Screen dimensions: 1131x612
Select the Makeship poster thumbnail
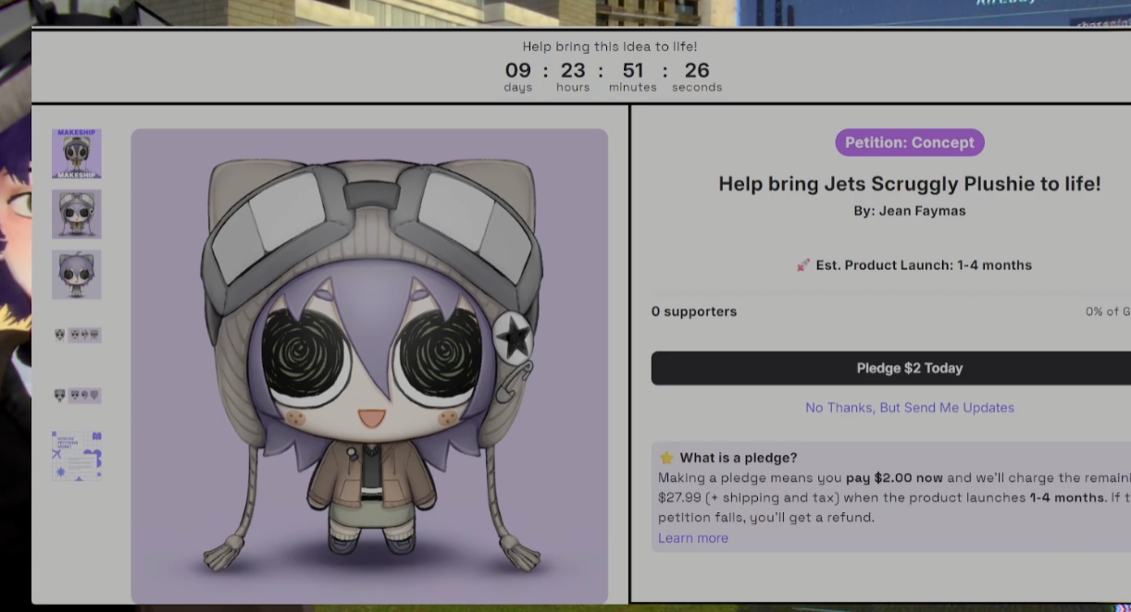coord(77,153)
